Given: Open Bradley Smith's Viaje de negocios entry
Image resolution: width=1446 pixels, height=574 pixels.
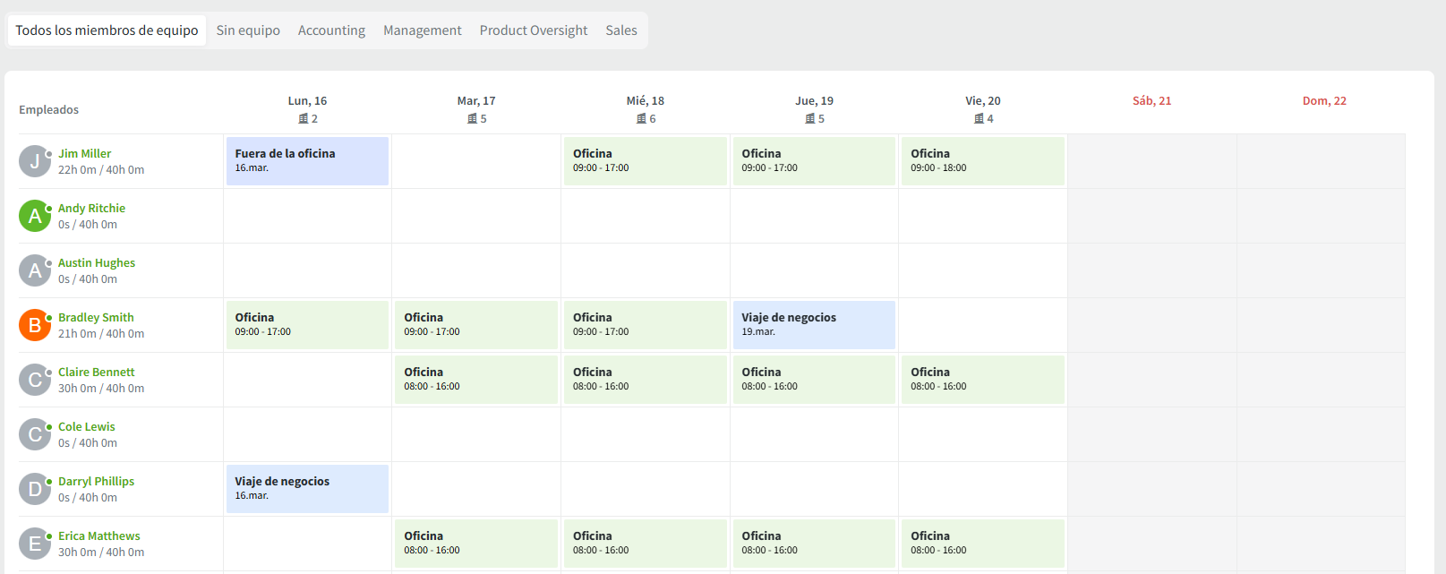Looking at the screenshot, I should click(814, 325).
